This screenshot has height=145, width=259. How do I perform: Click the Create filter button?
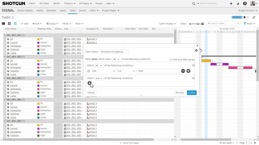pos(192,93)
